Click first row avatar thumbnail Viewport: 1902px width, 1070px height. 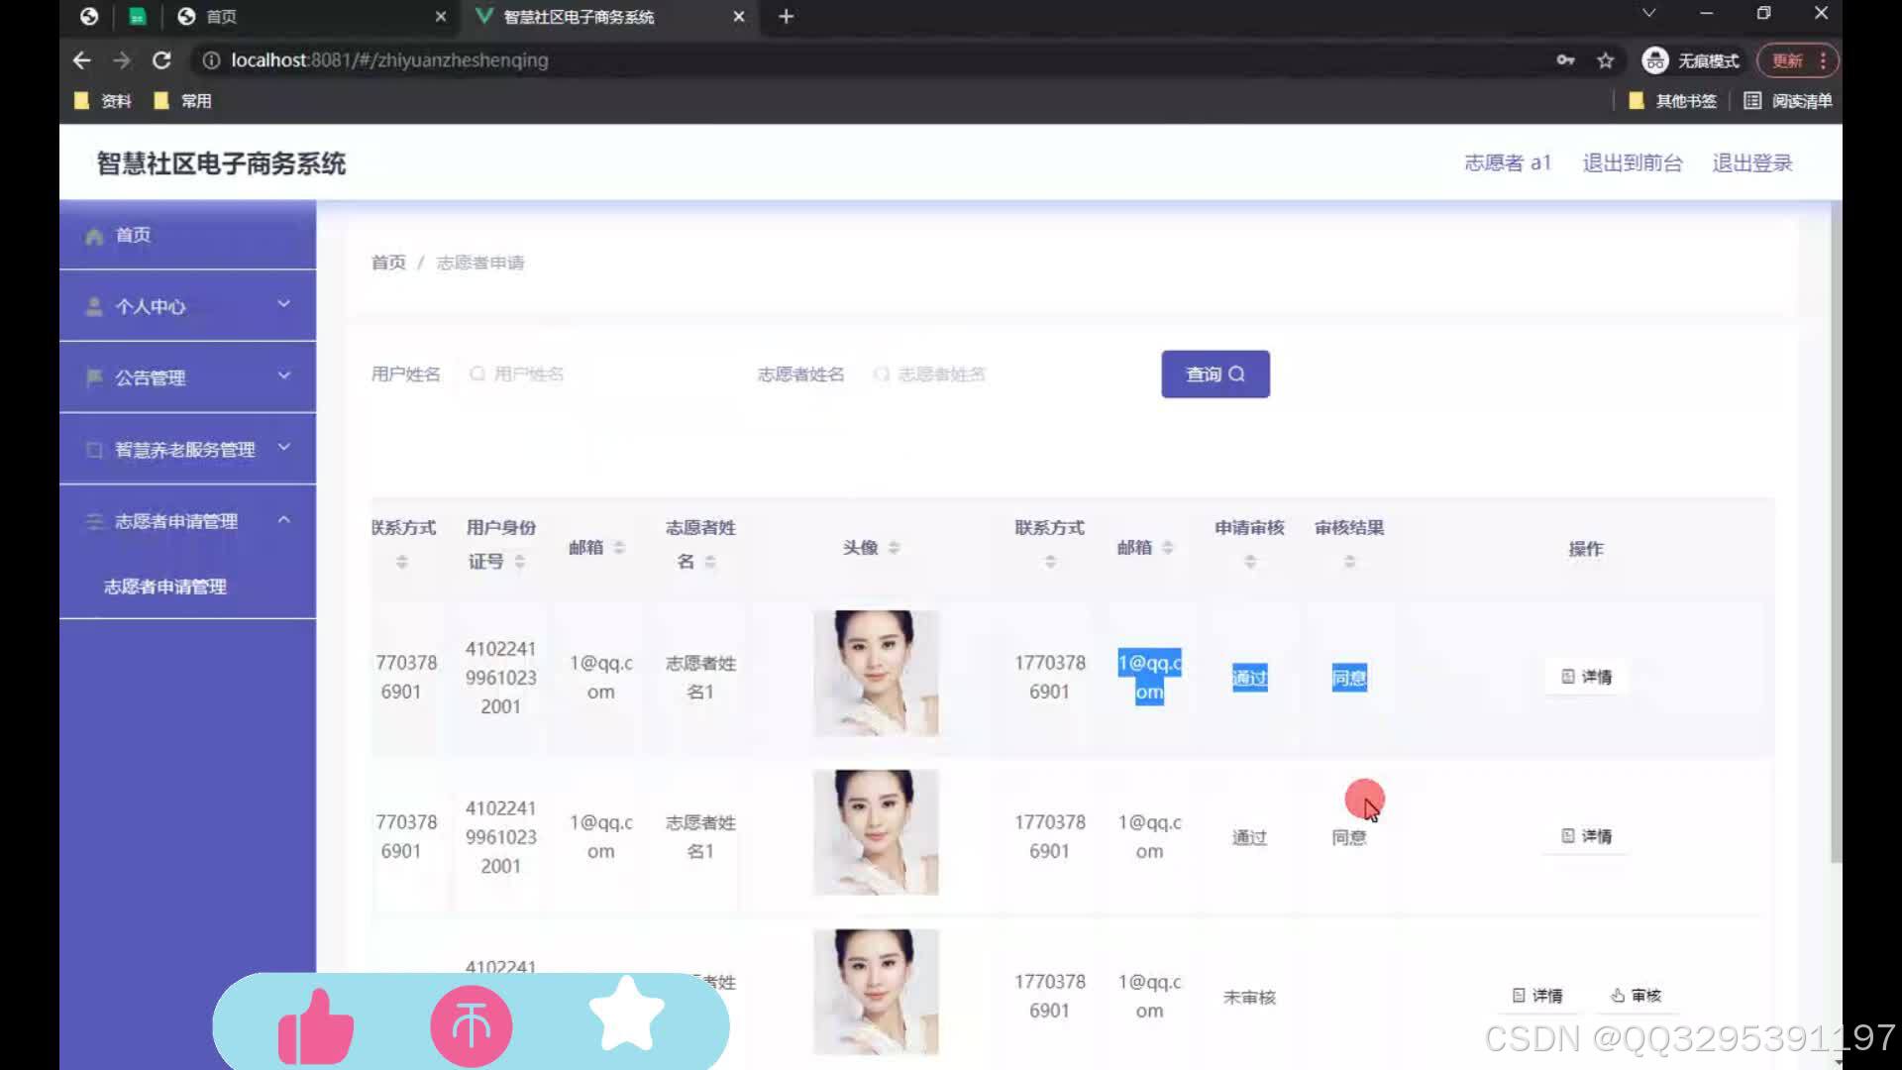click(876, 674)
